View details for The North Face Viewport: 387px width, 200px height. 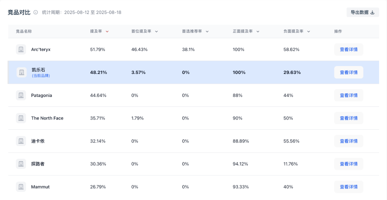click(349, 118)
